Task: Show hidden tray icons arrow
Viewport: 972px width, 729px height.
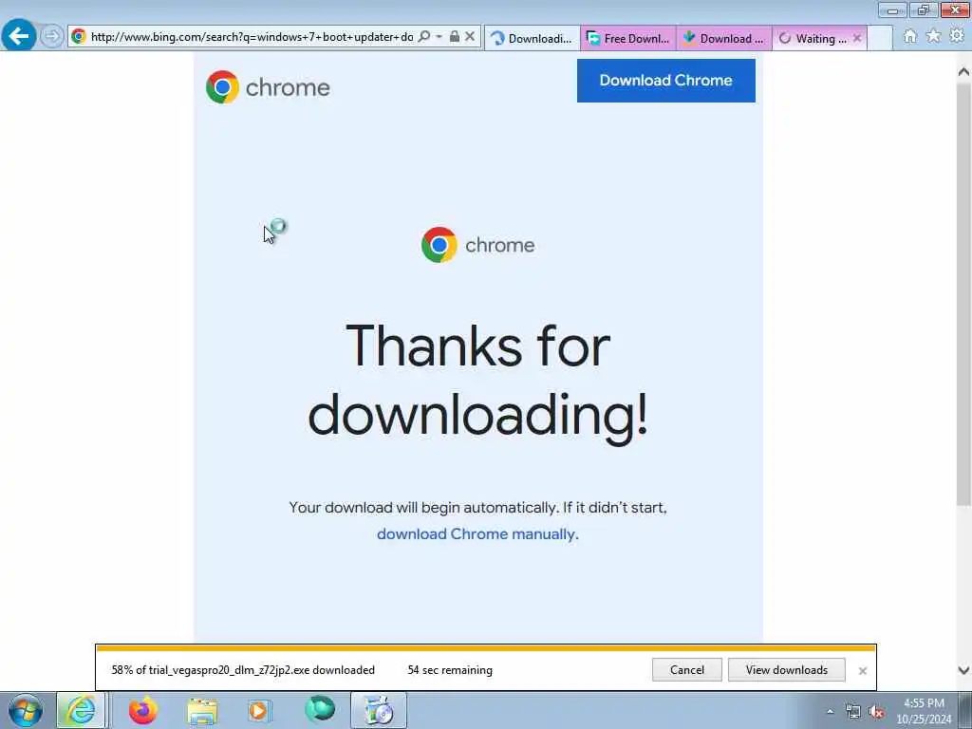Action: tap(830, 712)
